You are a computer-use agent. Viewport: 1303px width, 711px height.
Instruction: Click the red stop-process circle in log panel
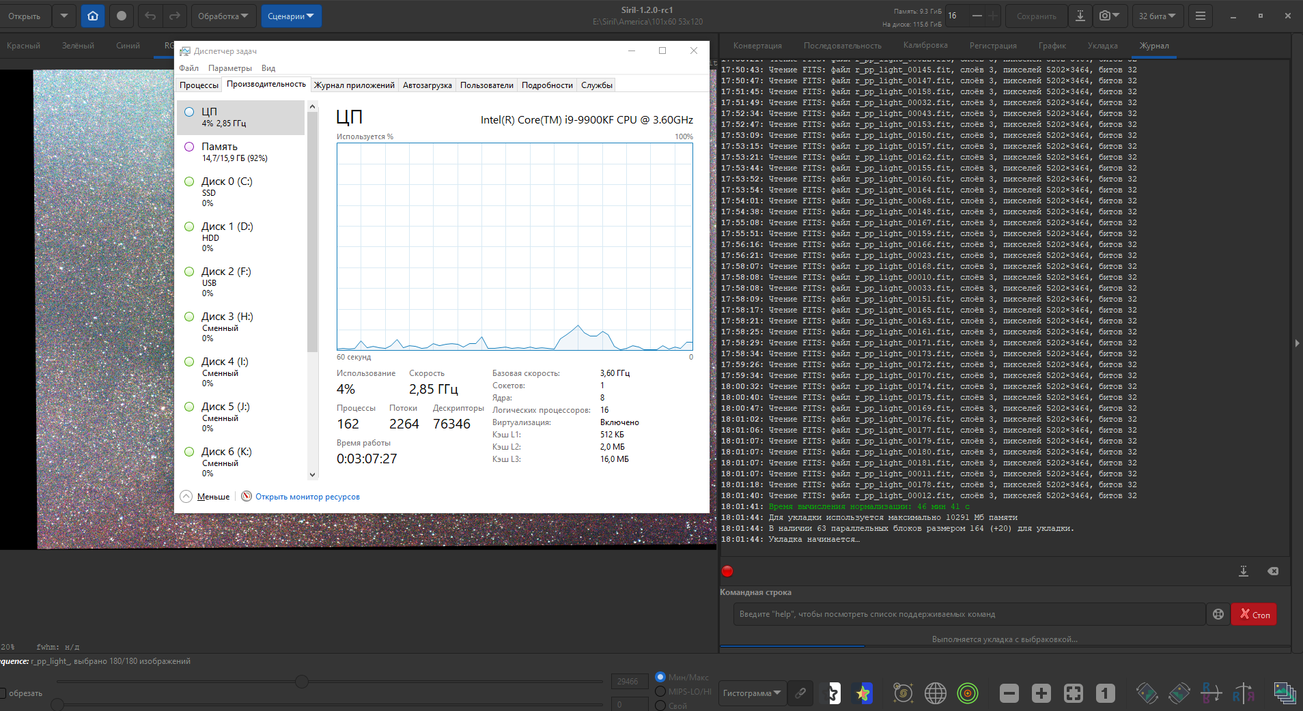click(x=727, y=571)
